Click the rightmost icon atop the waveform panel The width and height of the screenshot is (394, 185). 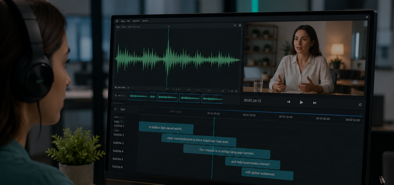tap(240, 25)
